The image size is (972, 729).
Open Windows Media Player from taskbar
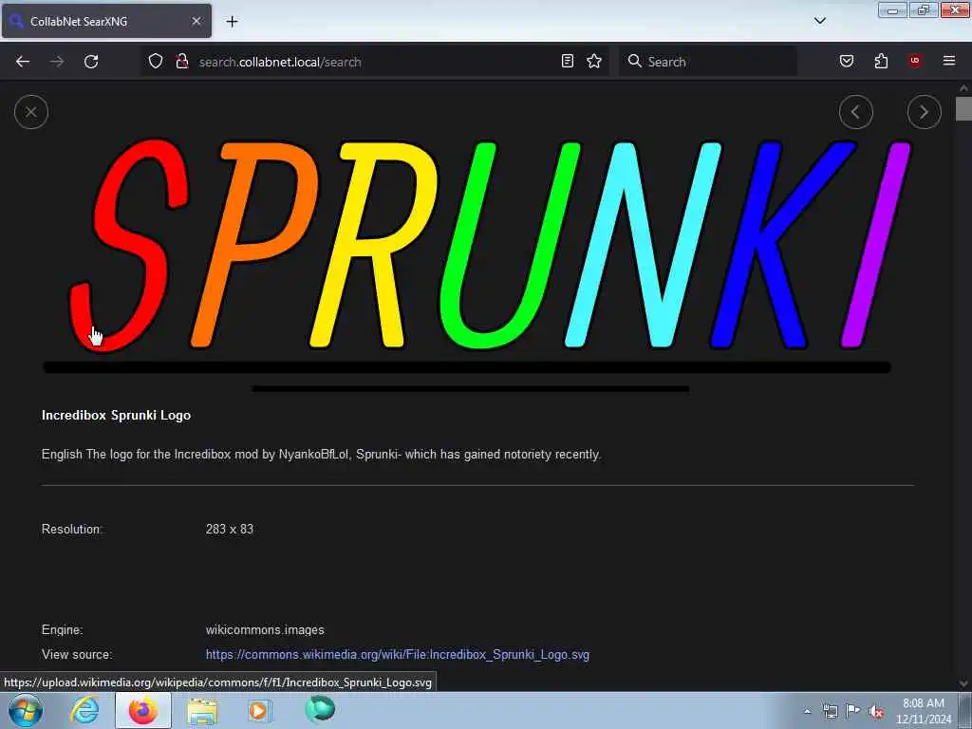[x=259, y=710]
